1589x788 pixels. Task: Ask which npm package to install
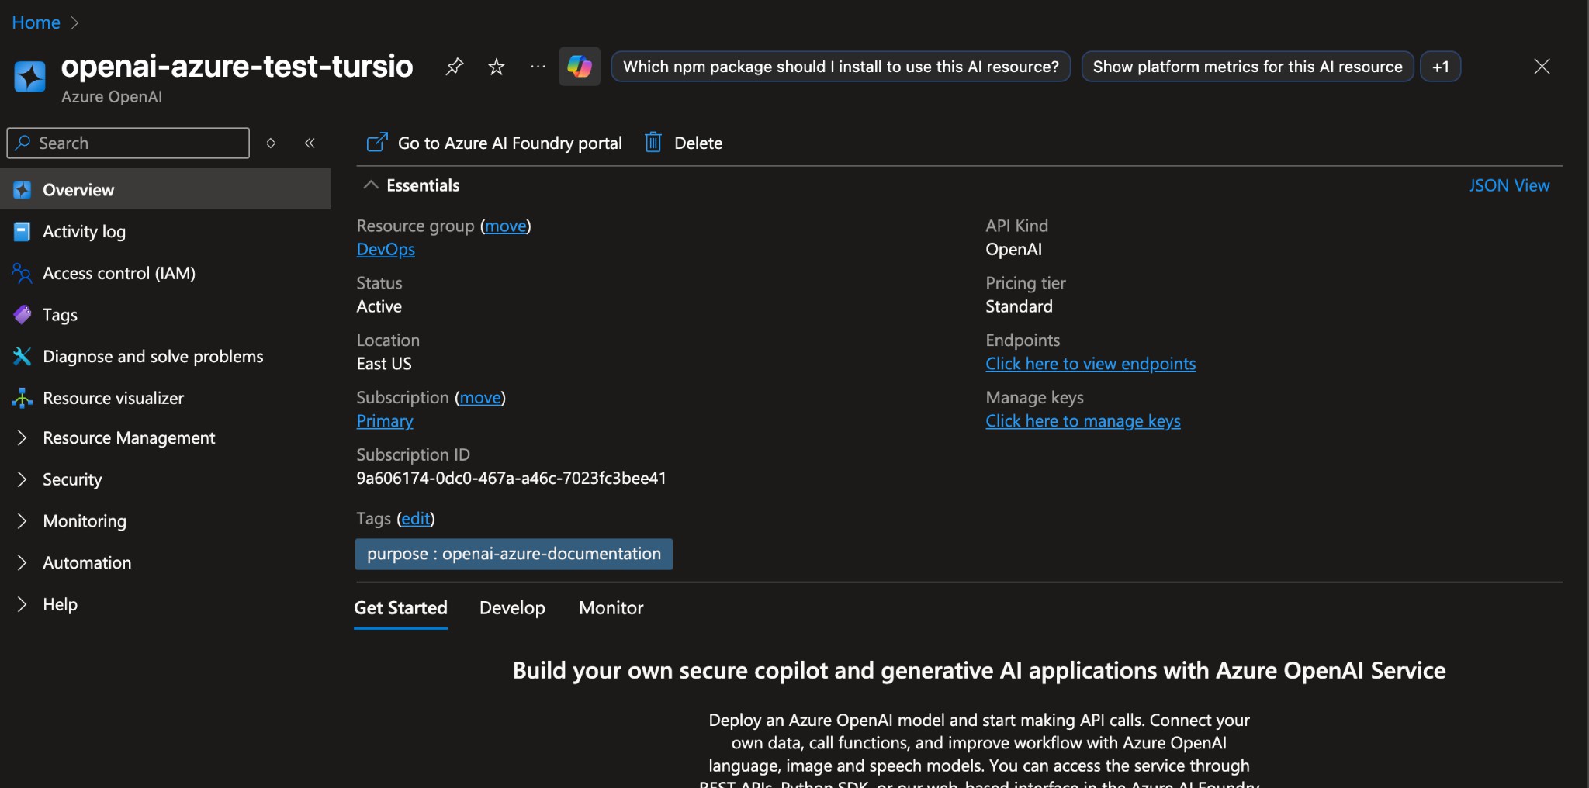tap(840, 67)
